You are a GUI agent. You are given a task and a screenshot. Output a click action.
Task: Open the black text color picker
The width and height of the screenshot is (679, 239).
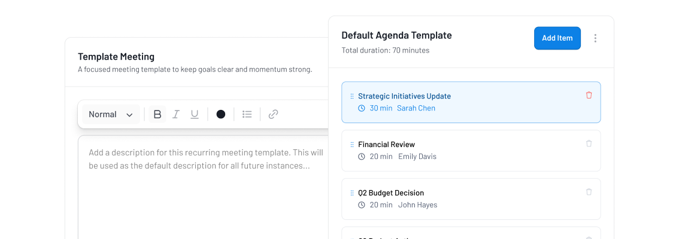pos(221,114)
